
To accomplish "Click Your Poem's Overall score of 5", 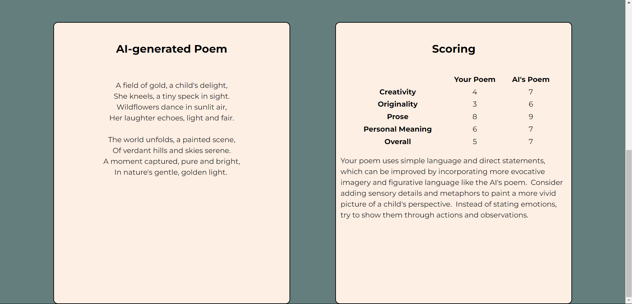I will click(475, 142).
